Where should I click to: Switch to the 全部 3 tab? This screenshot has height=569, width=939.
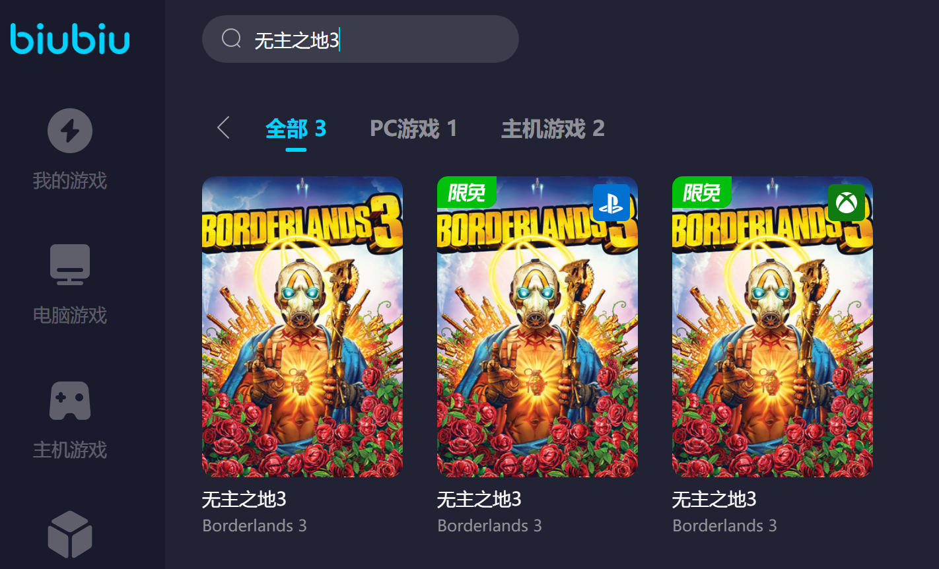[x=296, y=128]
